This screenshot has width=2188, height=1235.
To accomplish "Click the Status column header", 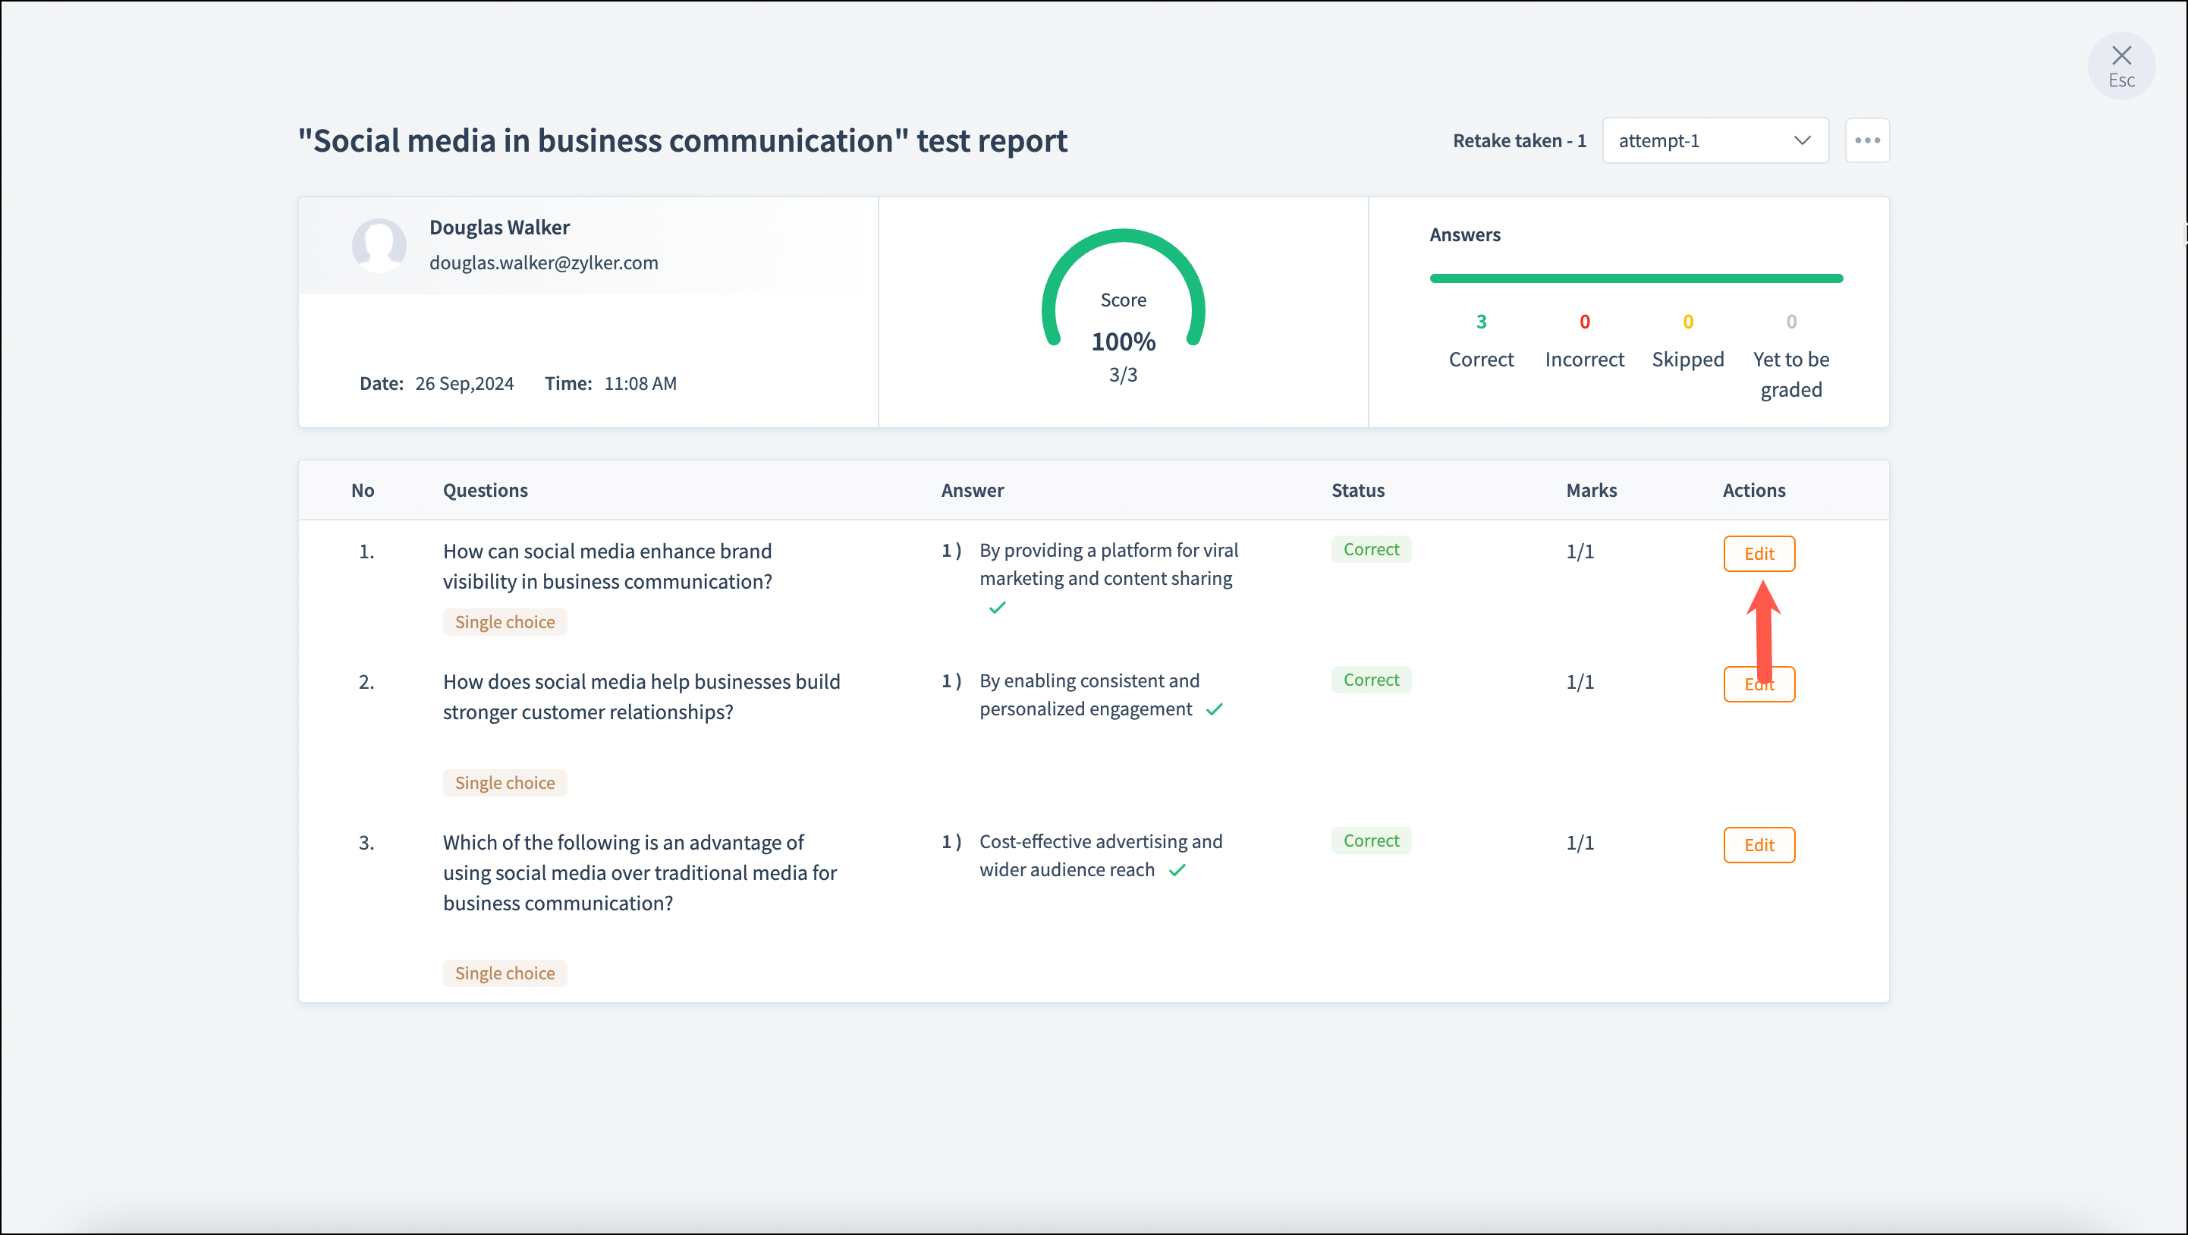I will pyautogui.click(x=1357, y=490).
